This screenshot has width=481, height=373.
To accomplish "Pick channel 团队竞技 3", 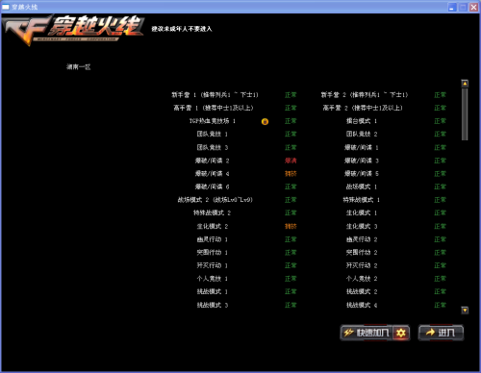I will click(213, 147).
